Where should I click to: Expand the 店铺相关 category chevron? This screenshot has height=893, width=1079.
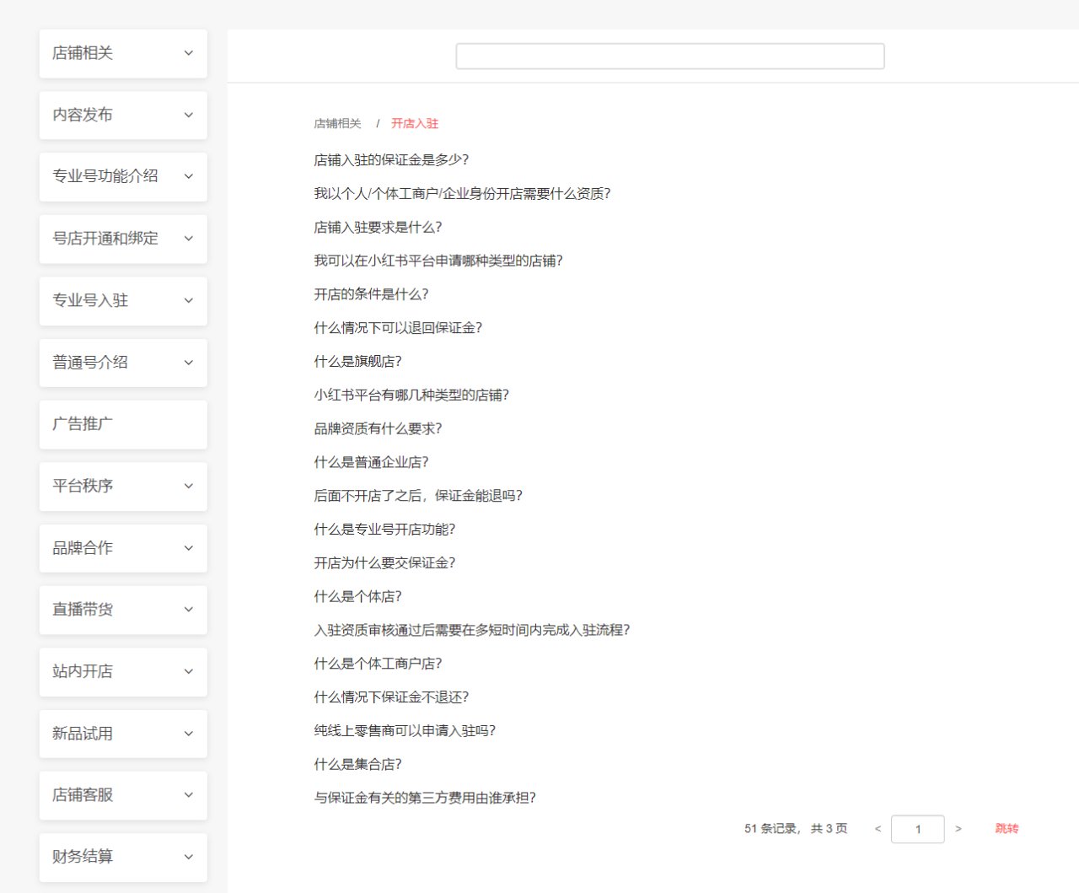click(x=188, y=53)
